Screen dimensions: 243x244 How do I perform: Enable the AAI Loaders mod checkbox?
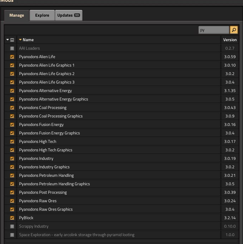pyautogui.click(x=12, y=48)
